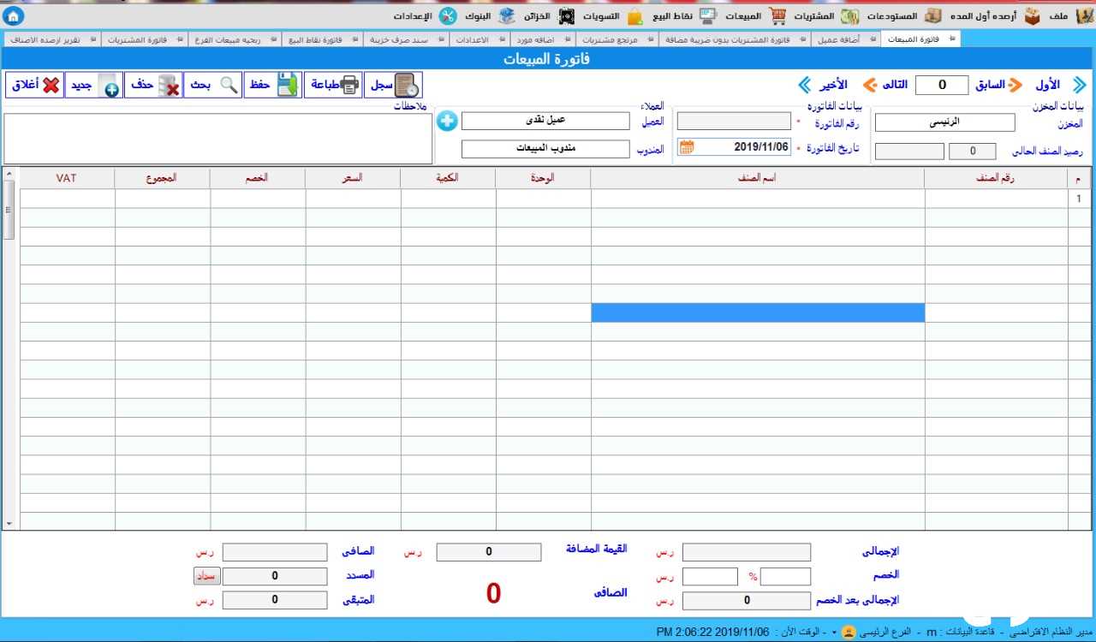This screenshot has height=642, width=1096.
Task: Go to the first record (الأول)
Action: 1060,85
